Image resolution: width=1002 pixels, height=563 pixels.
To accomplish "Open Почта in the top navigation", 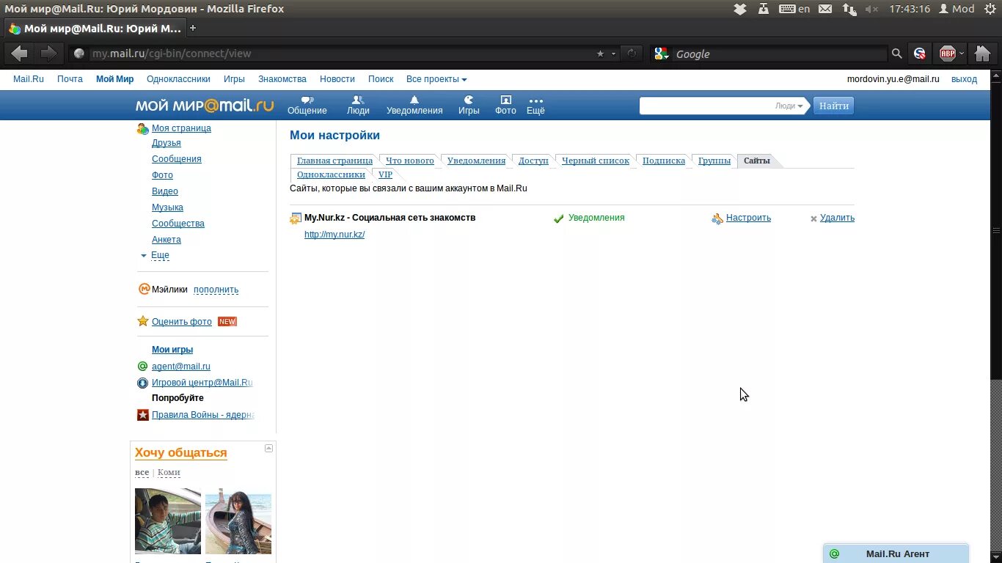I will click(x=70, y=79).
